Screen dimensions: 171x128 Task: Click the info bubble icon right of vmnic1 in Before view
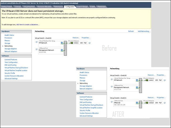click(x=90, y=43)
